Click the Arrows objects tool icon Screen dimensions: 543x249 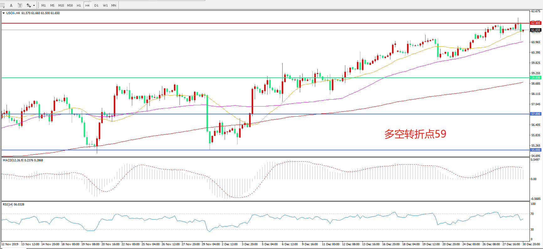pos(29,5)
